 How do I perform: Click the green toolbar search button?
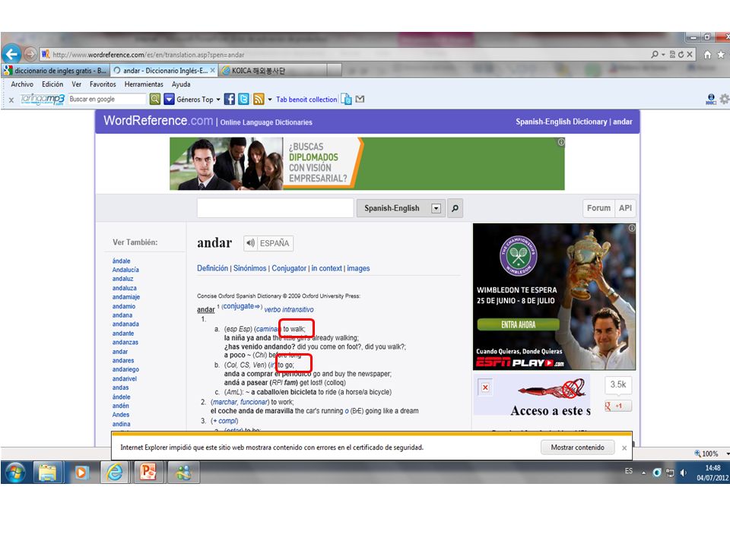pyautogui.click(x=155, y=99)
